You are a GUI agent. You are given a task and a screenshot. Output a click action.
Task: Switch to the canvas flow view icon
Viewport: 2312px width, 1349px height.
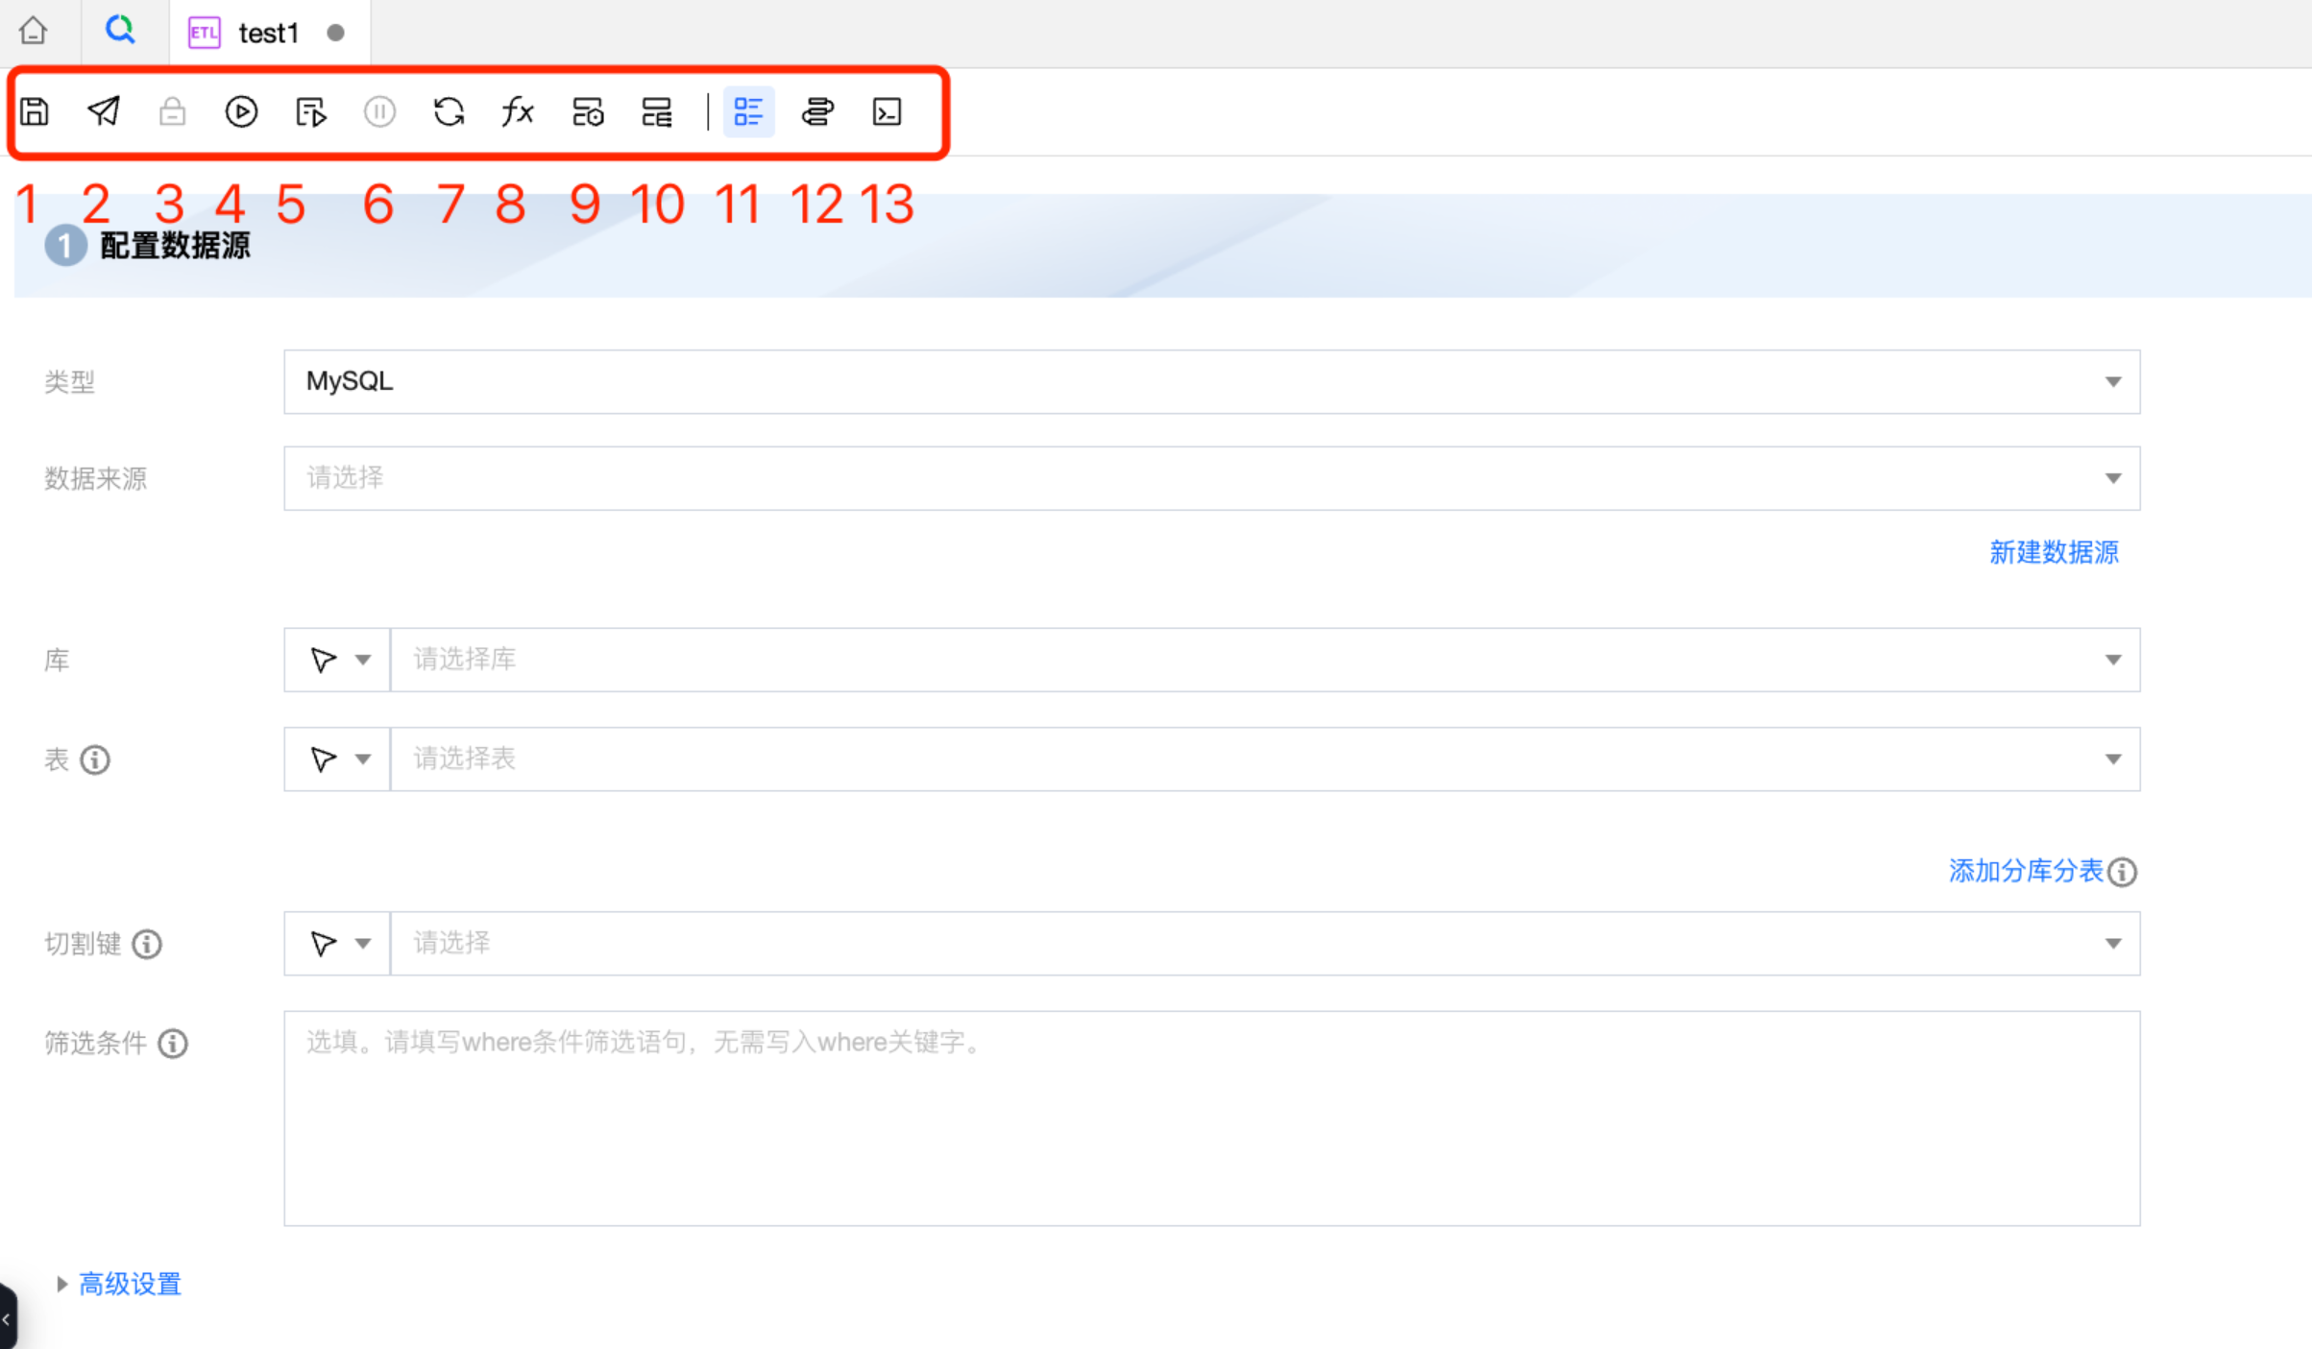click(817, 112)
